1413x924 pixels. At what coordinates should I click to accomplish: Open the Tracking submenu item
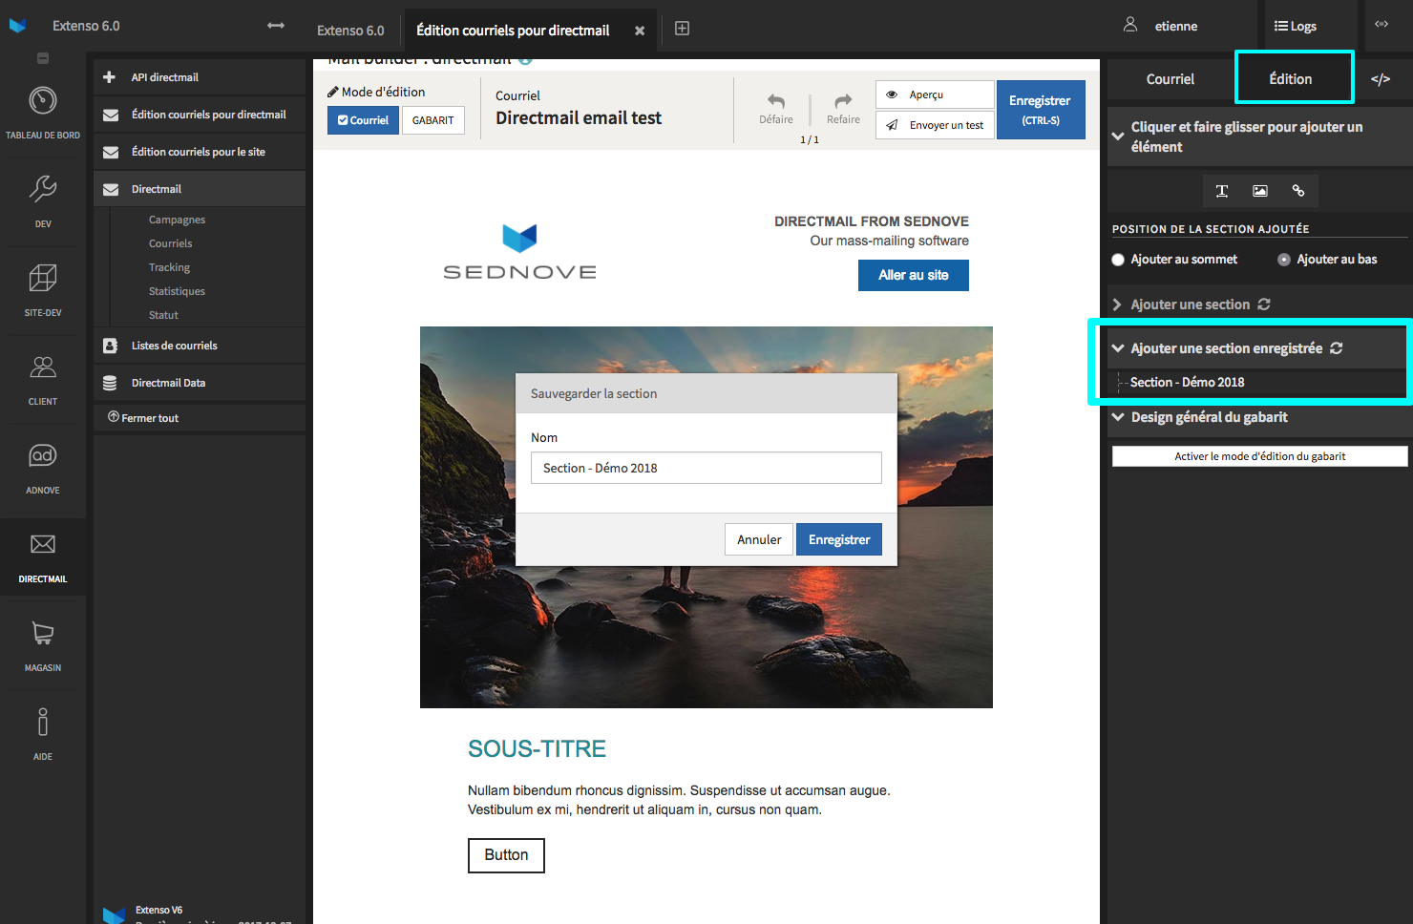tap(170, 267)
